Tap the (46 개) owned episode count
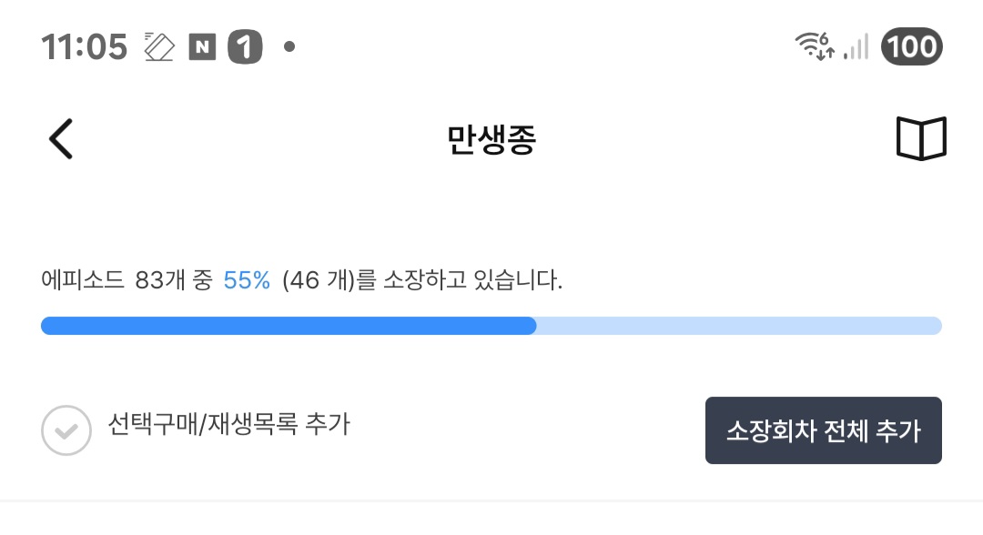The image size is (983, 535). coord(316,281)
